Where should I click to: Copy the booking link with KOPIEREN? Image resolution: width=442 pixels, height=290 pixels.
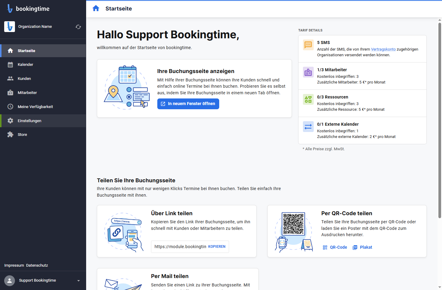point(217,247)
